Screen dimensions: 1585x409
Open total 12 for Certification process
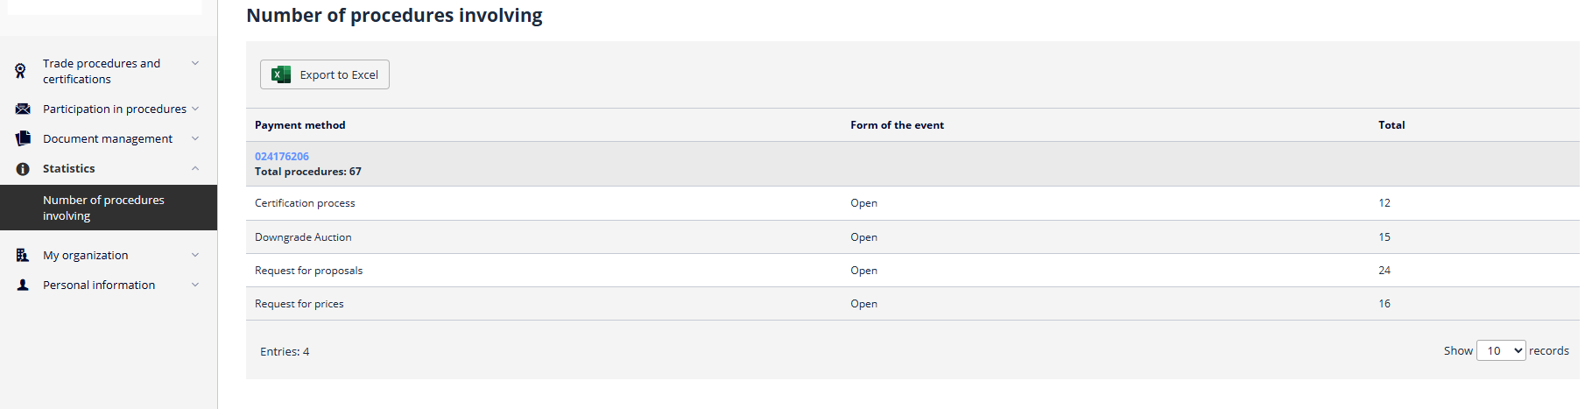[x=1384, y=202]
